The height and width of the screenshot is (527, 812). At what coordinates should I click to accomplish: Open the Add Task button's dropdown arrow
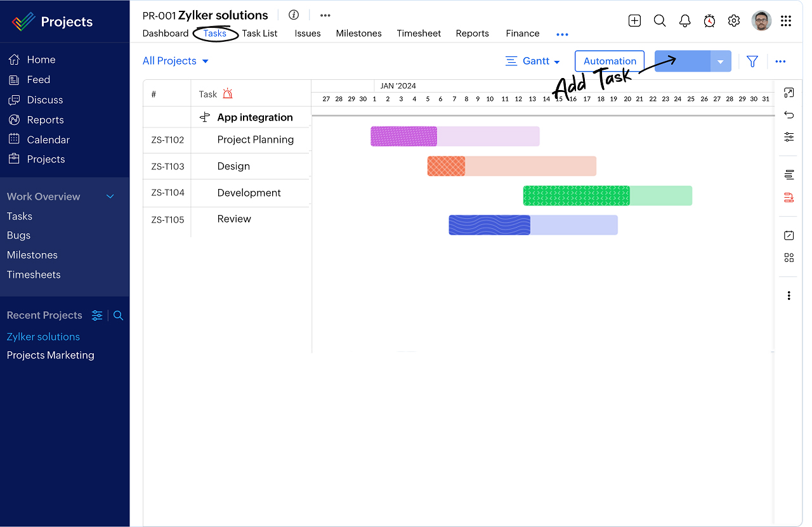point(720,62)
